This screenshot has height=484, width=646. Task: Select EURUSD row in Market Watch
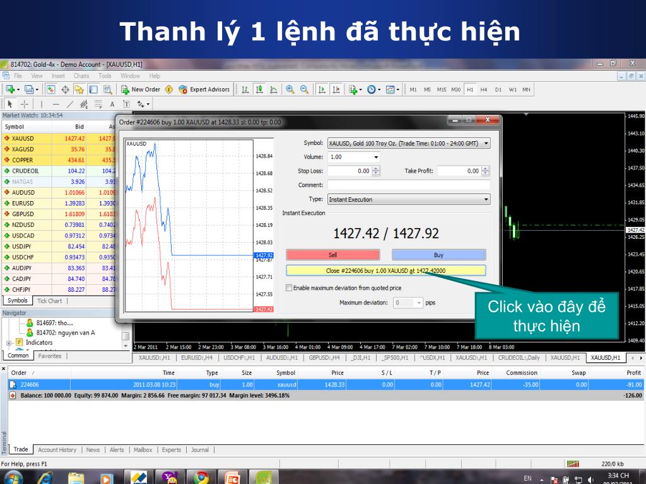click(x=59, y=204)
